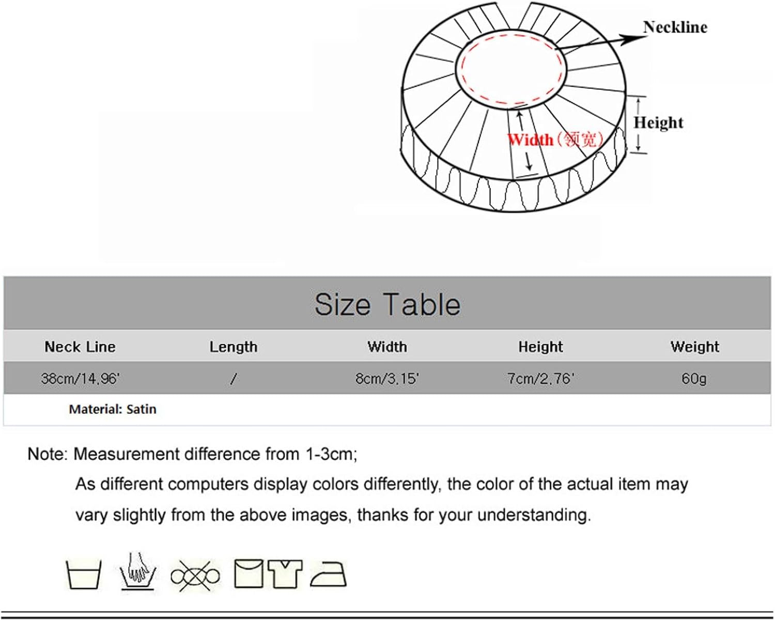Click the red Width label in diagram
Viewport: 775px width, 621px height.
[530, 139]
